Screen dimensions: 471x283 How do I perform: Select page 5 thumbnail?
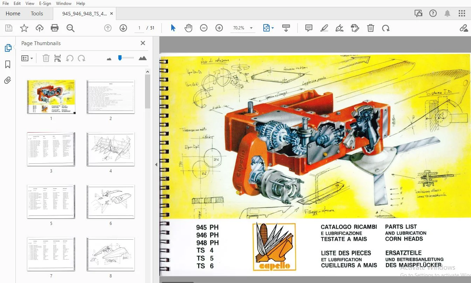tap(51, 201)
